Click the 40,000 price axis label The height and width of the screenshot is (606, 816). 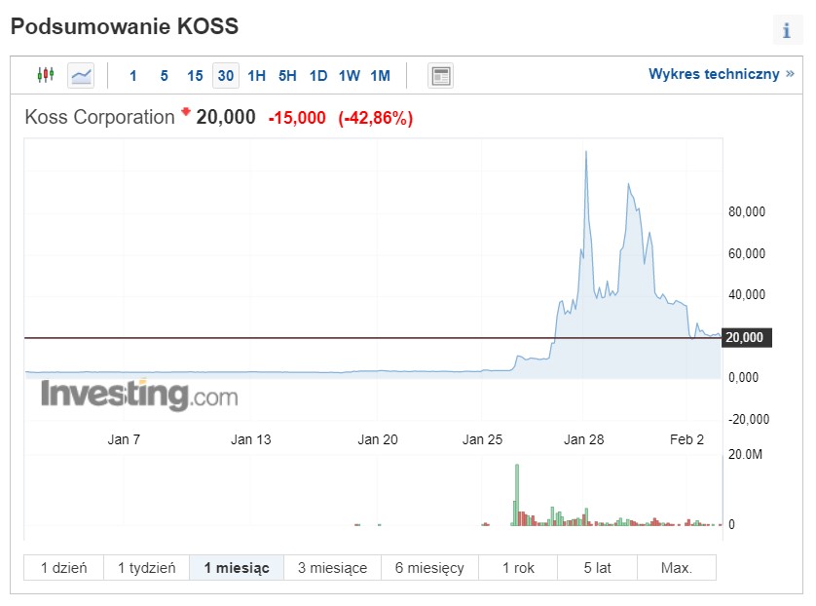click(747, 294)
